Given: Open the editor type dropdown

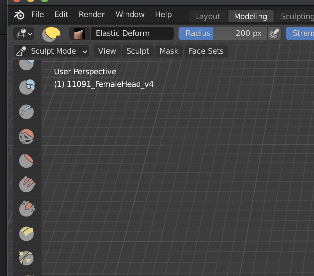Looking at the screenshot, I should coord(24,33).
